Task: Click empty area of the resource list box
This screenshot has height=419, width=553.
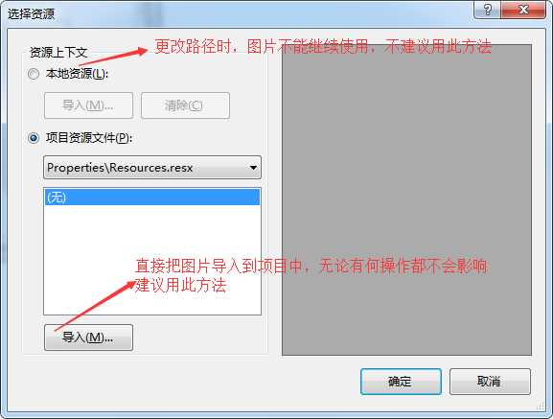Action: pyautogui.click(x=152, y=246)
